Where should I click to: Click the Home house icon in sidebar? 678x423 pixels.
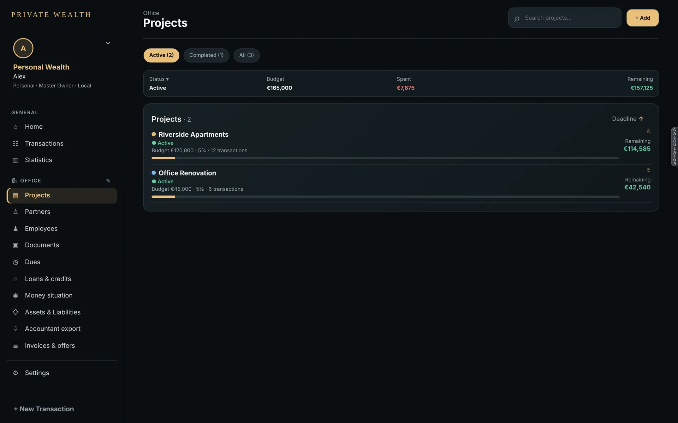[x=16, y=127]
